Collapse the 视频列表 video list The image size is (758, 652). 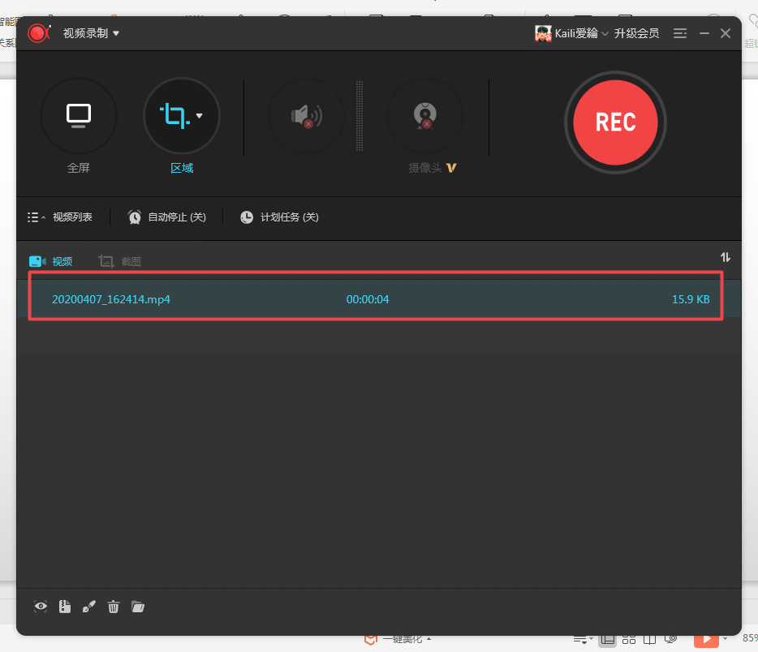coord(60,217)
